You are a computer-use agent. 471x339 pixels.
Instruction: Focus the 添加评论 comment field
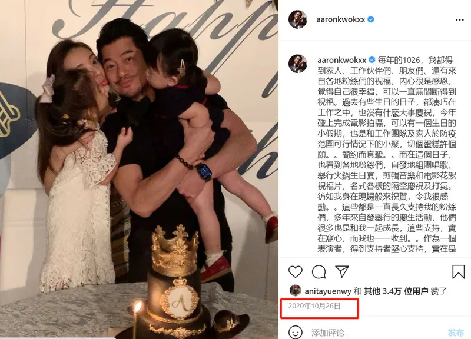click(x=377, y=333)
